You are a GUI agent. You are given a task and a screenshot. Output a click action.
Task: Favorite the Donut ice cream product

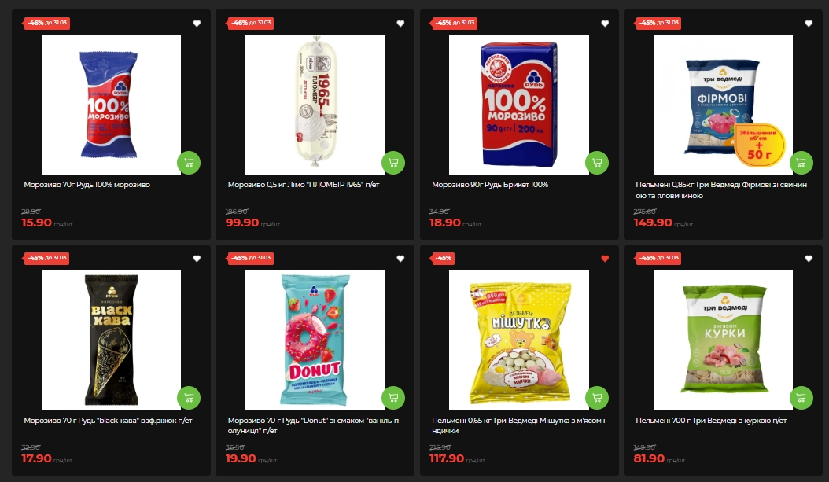(x=400, y=259)
